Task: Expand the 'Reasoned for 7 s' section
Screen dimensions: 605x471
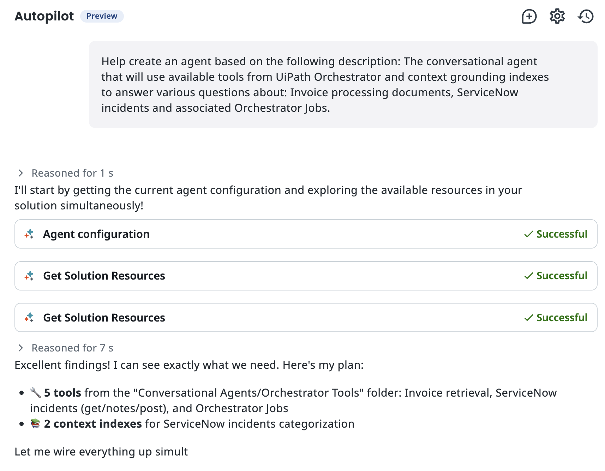Action: (x=66, y=348)
